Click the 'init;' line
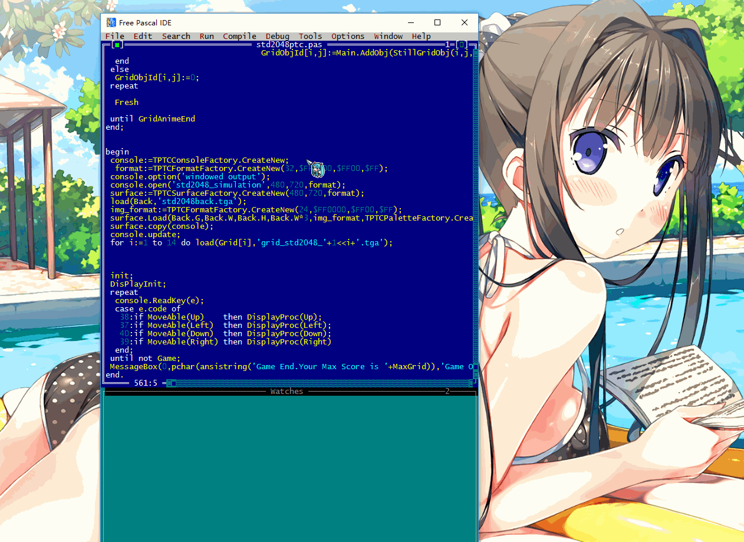The width and height of the screenshot is (744, 542). [121, 275]
